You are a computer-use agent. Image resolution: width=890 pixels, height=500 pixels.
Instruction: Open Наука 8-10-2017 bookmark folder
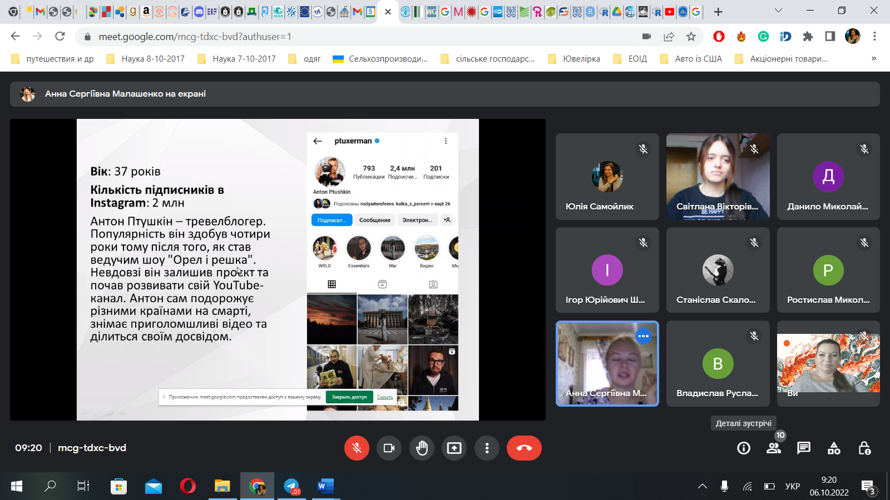tap(145, 59)
